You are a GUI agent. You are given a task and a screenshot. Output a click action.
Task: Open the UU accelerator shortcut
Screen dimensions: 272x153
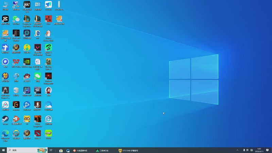click(27, 34)
